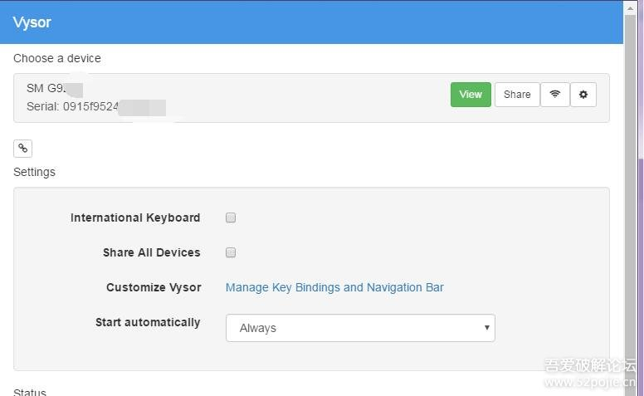Click the Settings heading
The width and height of the screenshot is (644, 396).
tap(34, 172)
